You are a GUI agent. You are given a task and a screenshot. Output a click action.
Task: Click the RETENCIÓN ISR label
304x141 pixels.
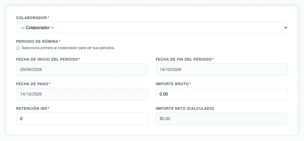[32, 108]
